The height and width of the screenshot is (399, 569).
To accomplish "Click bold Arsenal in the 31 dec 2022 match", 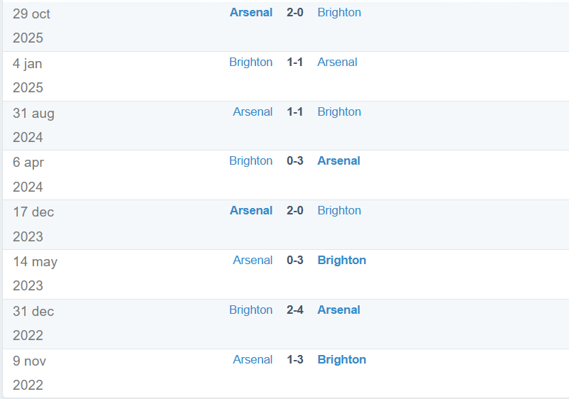I will pyautogui.click(x=338, y=310).
